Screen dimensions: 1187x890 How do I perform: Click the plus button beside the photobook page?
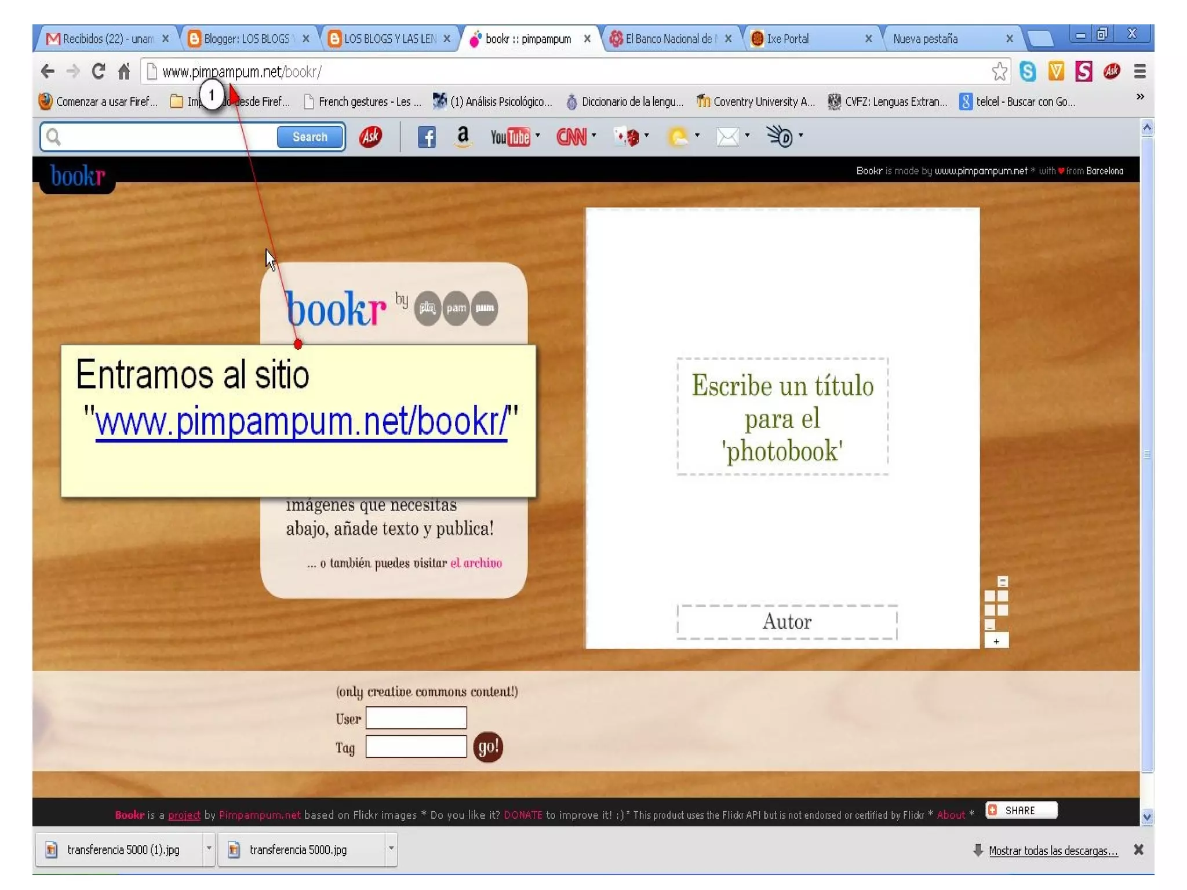point(996,641)
